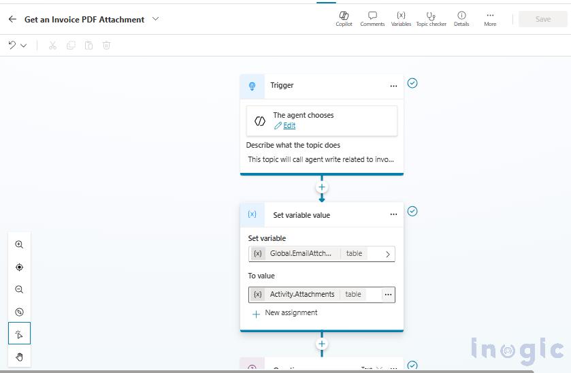Zoom out on the canvas
This screenshot has height=373, width=571.
coord(19,289)
